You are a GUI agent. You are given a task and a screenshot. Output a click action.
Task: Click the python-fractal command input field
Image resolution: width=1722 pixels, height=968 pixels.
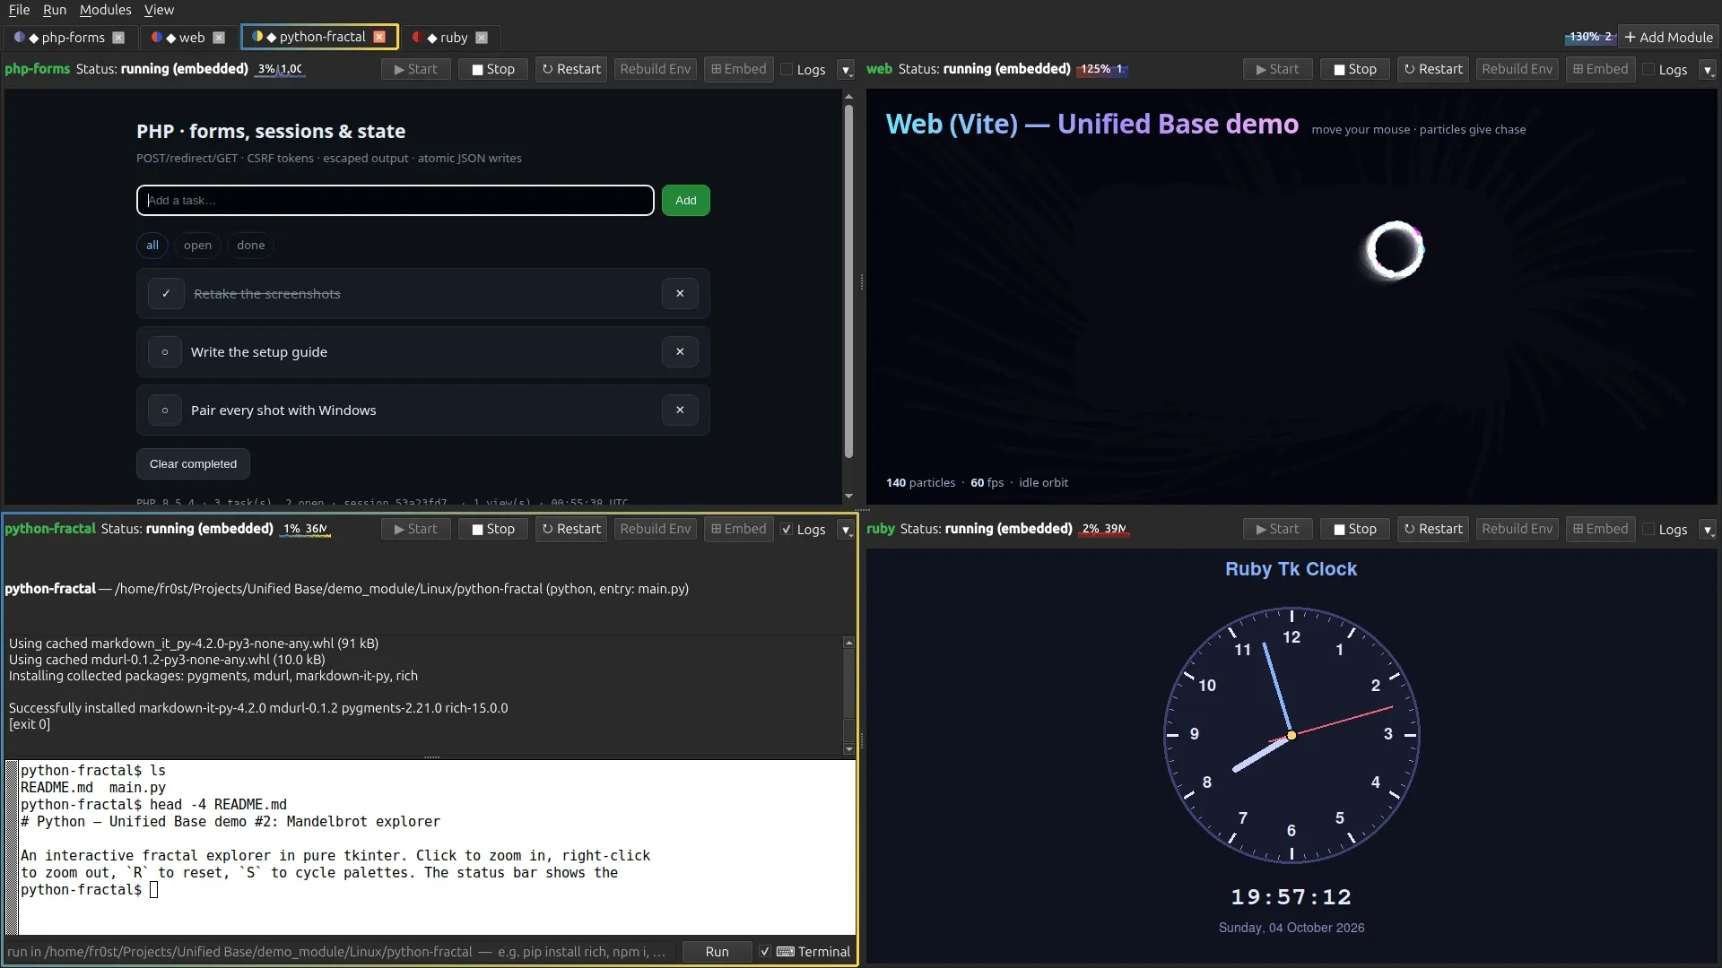tap(341, 952)
